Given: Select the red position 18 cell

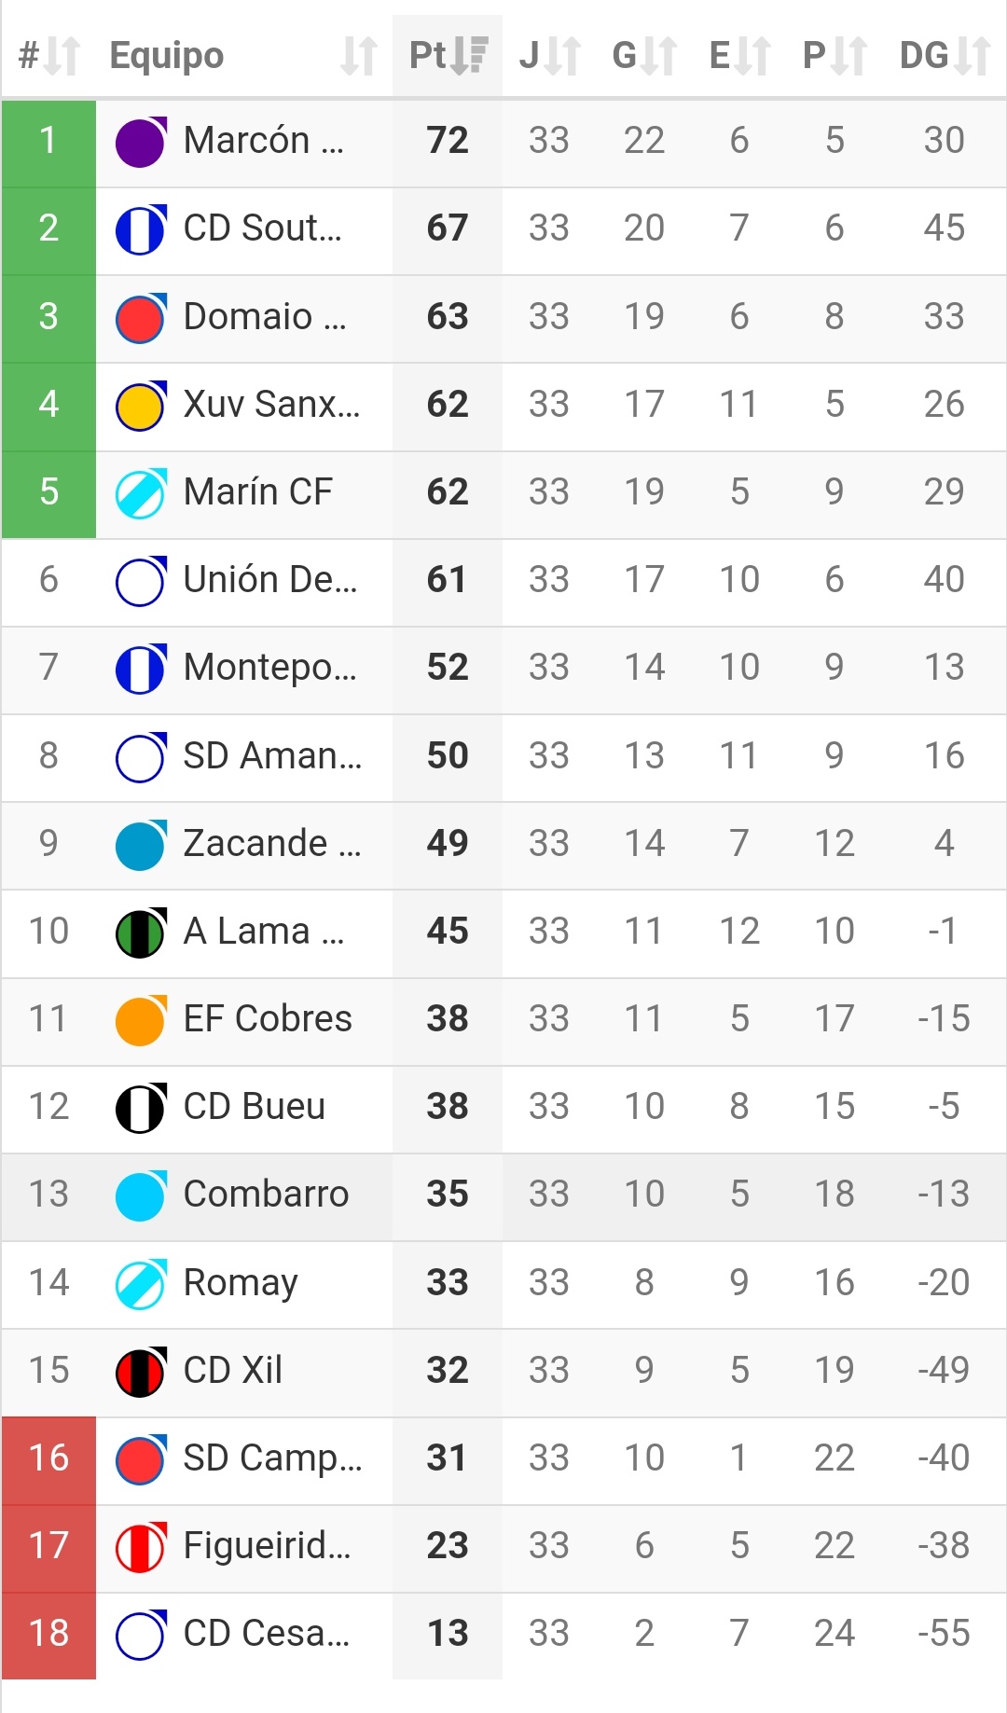Looking at the screenshot, I should coord(48,1634).
